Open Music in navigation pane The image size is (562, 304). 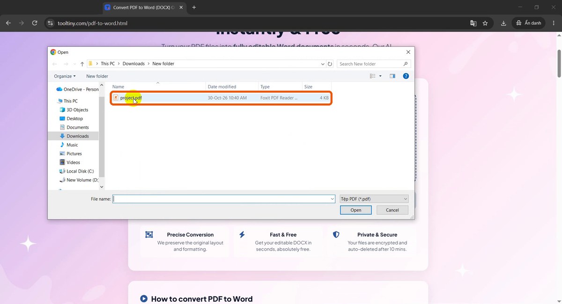click(68, 145)
